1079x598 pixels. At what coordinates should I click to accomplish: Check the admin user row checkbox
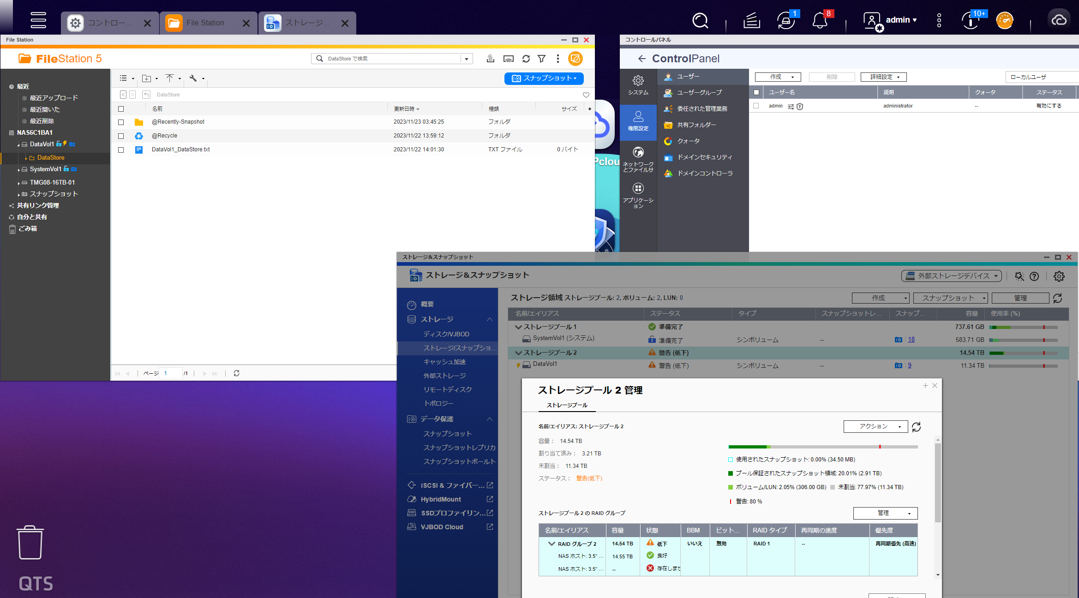(756, 106)
